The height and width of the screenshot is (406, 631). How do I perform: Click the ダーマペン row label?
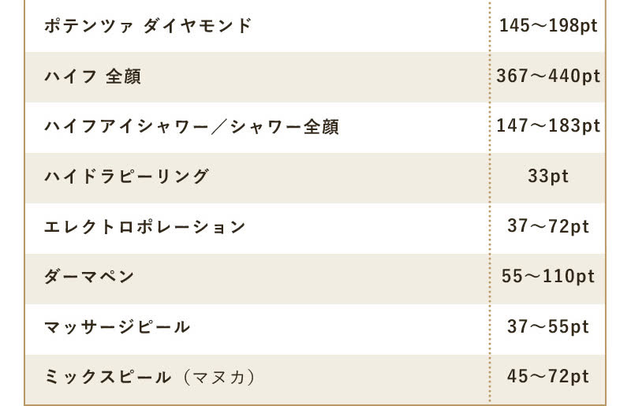89,277
